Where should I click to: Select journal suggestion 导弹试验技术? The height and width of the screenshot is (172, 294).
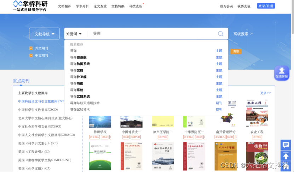tap(146, 110)
